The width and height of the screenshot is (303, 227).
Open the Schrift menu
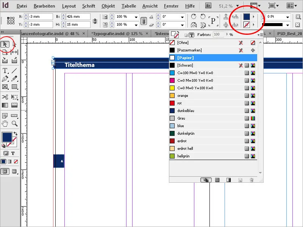tap(89, 6)
